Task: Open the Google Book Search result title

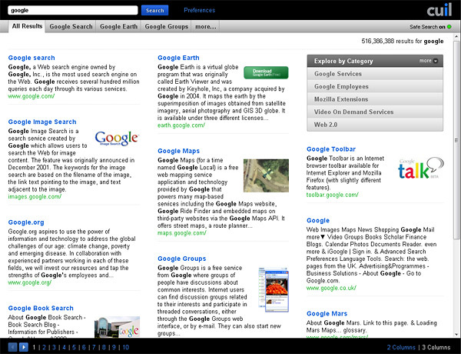Action: coord(41,308)
